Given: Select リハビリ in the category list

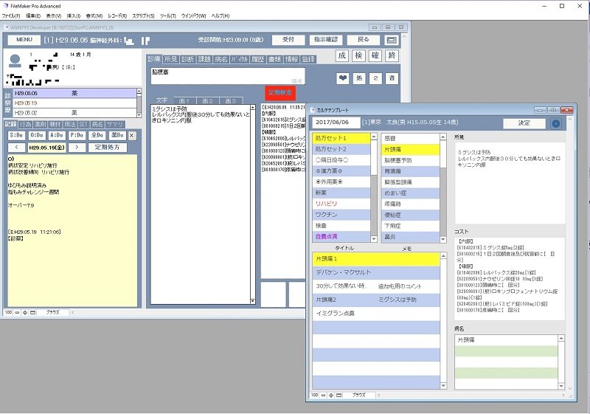Looking at the screenshot, I should pyautogui.click(x=341, y=204).
